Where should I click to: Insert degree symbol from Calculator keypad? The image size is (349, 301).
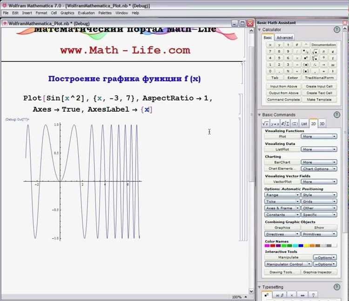point(323,58)
